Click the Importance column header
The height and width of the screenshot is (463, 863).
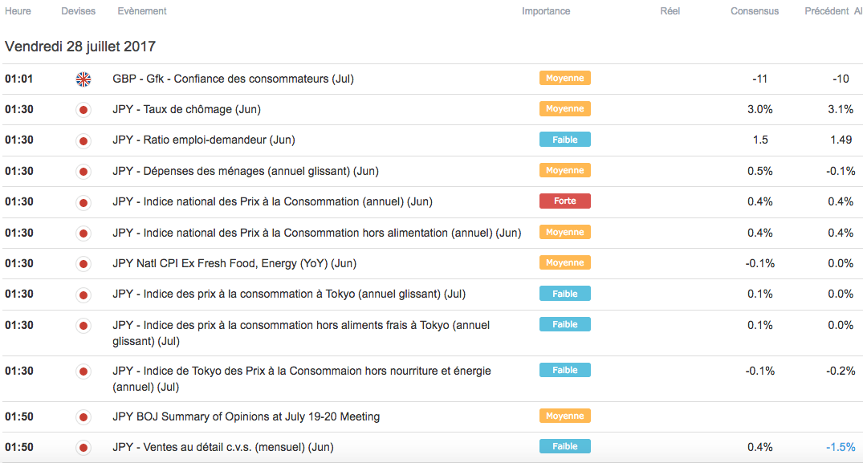(546, 11)
